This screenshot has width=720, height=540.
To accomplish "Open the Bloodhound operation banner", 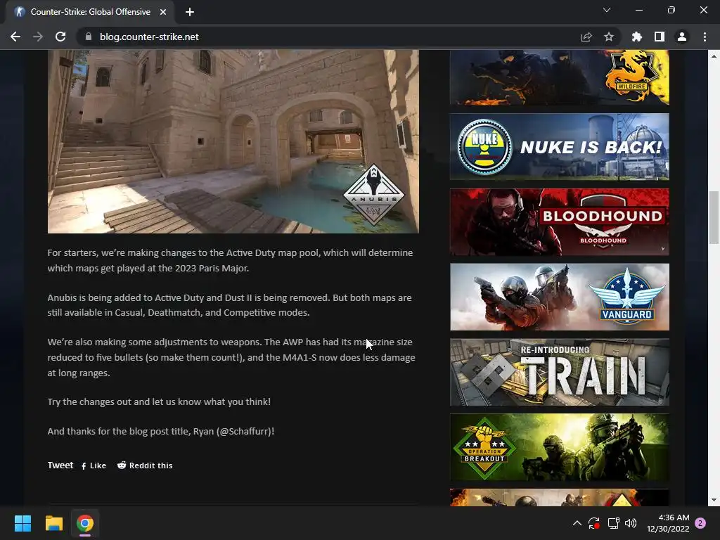I will (x=559, y=221).
